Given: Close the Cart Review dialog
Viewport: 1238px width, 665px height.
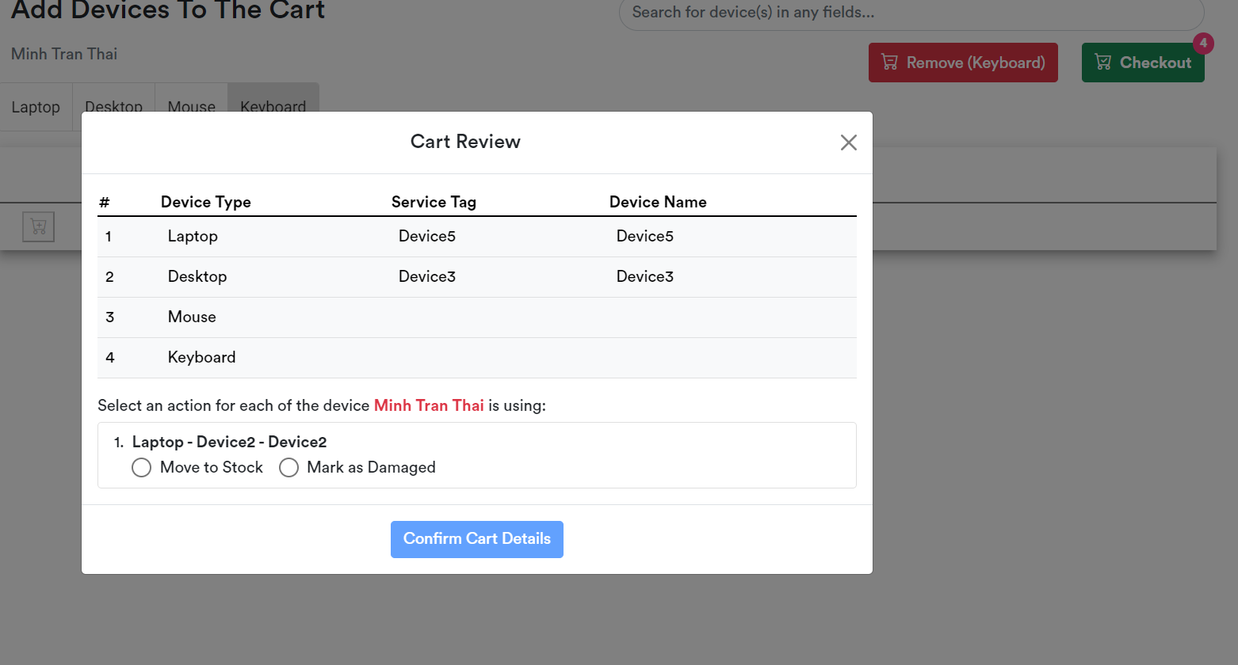Looking at the screenshot, I should click(x=849, y=142).
